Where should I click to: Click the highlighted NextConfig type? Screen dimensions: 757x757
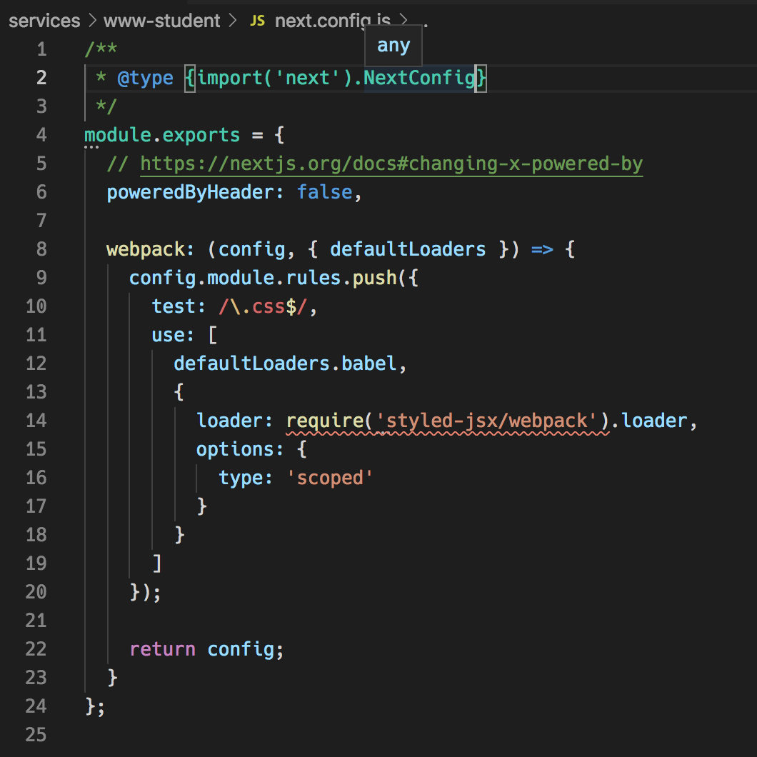(x=419, y=77)
